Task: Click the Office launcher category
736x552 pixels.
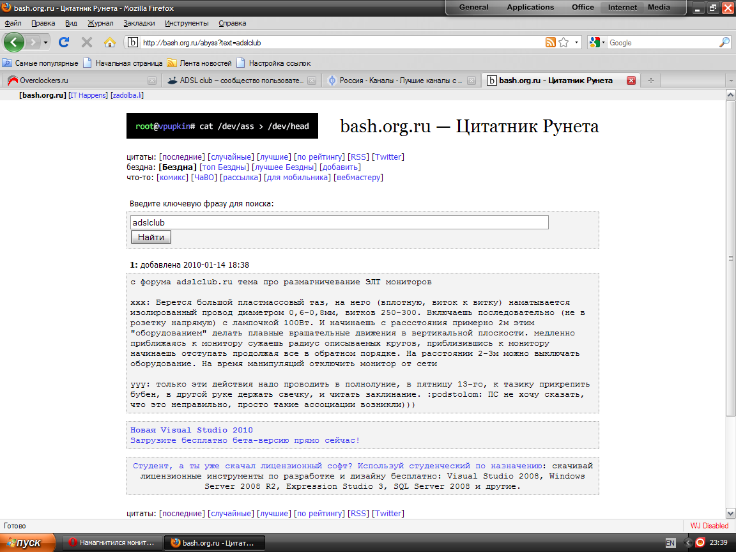Action: click(583, 8)
